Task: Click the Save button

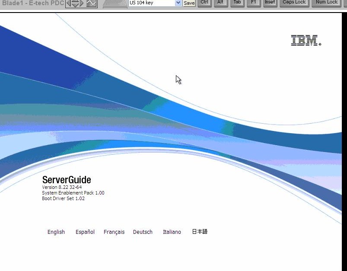Action: pyautogui.click(x=189, y=3)
